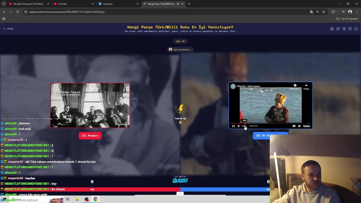Click chat message "kod yeşil"
The image size is (361, 203).
pos(25,129)
